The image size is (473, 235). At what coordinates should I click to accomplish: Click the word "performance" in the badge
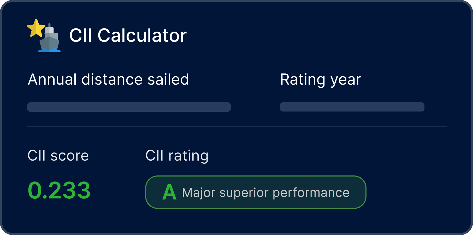[x=311, y=193]
